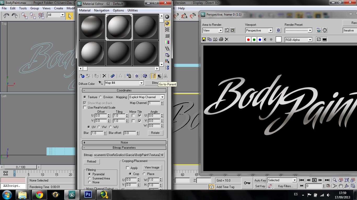357x200 pixels.
Task: Open Viewport dropdown showing Perspective
Action: click(259, 30)
